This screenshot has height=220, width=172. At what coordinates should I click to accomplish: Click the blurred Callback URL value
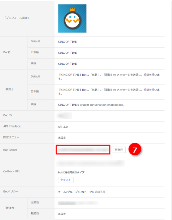coord(91,163)
